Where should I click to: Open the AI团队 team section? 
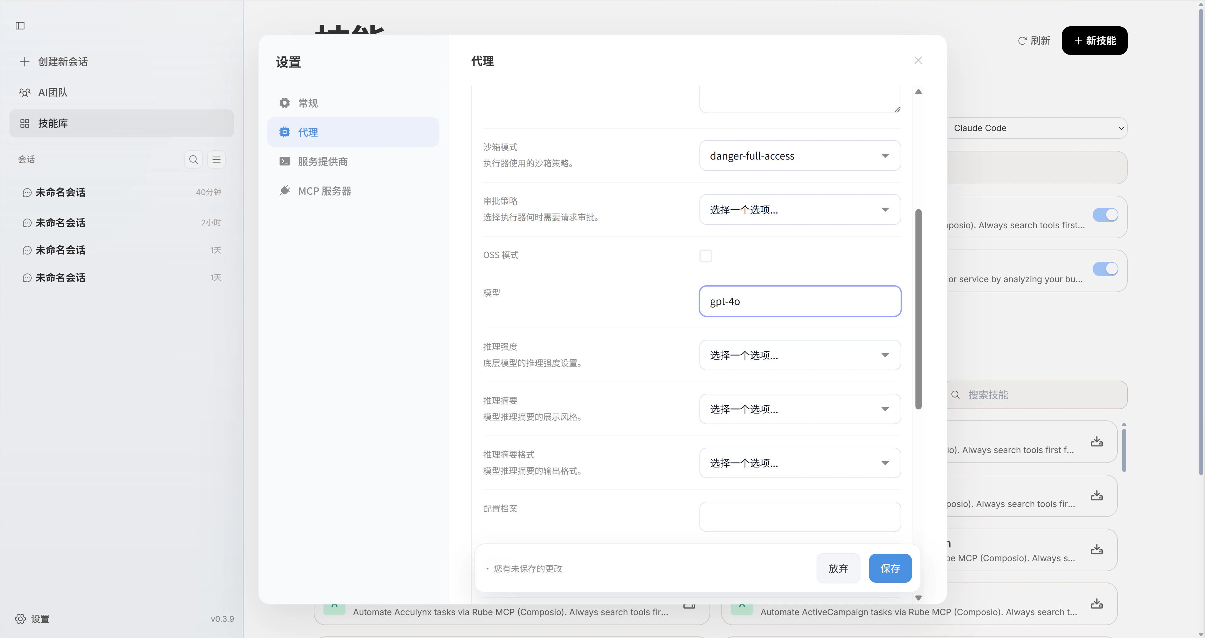pos(52,92)
